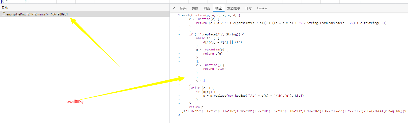Select the 响应 tab
The width and height of the screenshot is (408, 123).
218,8
